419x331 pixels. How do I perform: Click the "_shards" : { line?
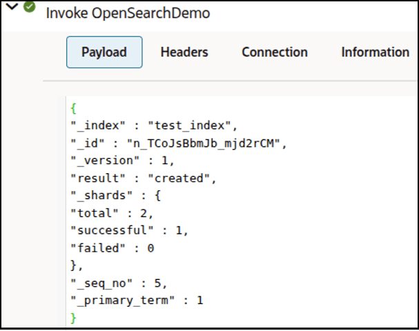point(116,196)
